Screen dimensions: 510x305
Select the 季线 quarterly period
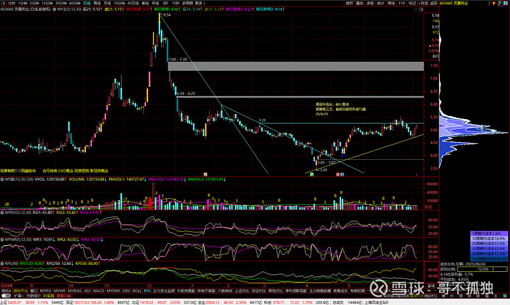tap(145, 3)
